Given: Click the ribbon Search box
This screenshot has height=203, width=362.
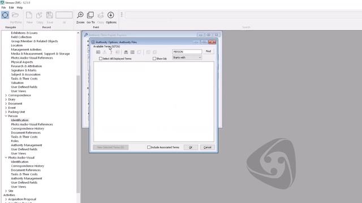Looking at the screenshot, I should point(244,15).
